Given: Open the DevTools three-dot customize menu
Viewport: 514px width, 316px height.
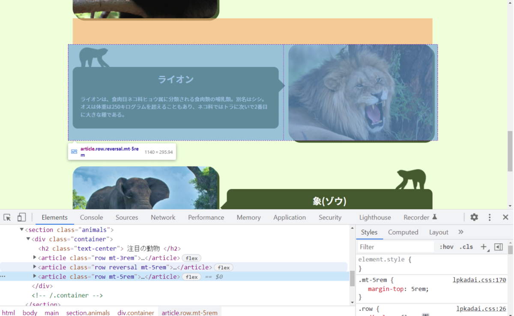Looking at the screenshot, I should [x=490, y=217].
